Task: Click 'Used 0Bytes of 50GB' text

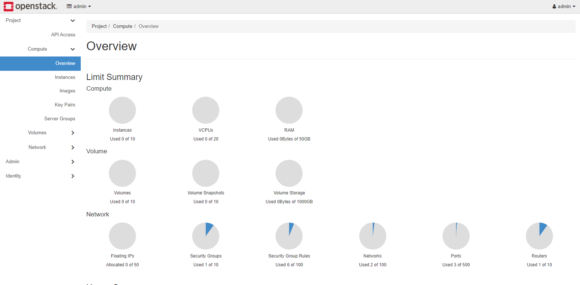Action: (x=289, y=139)
